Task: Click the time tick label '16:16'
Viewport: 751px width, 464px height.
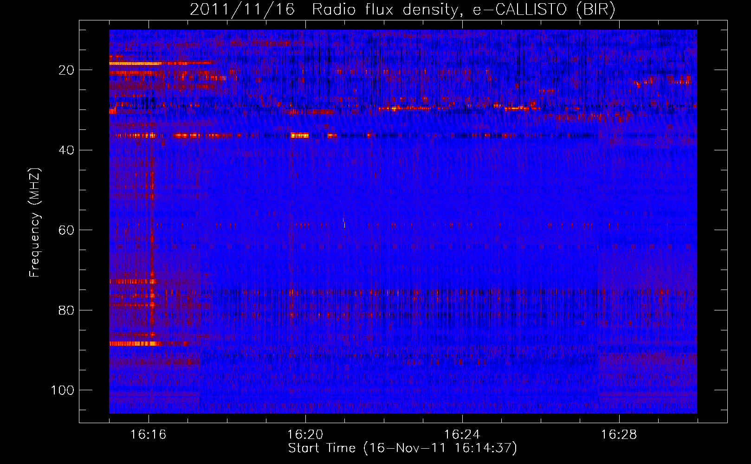Action: point(149,435)
